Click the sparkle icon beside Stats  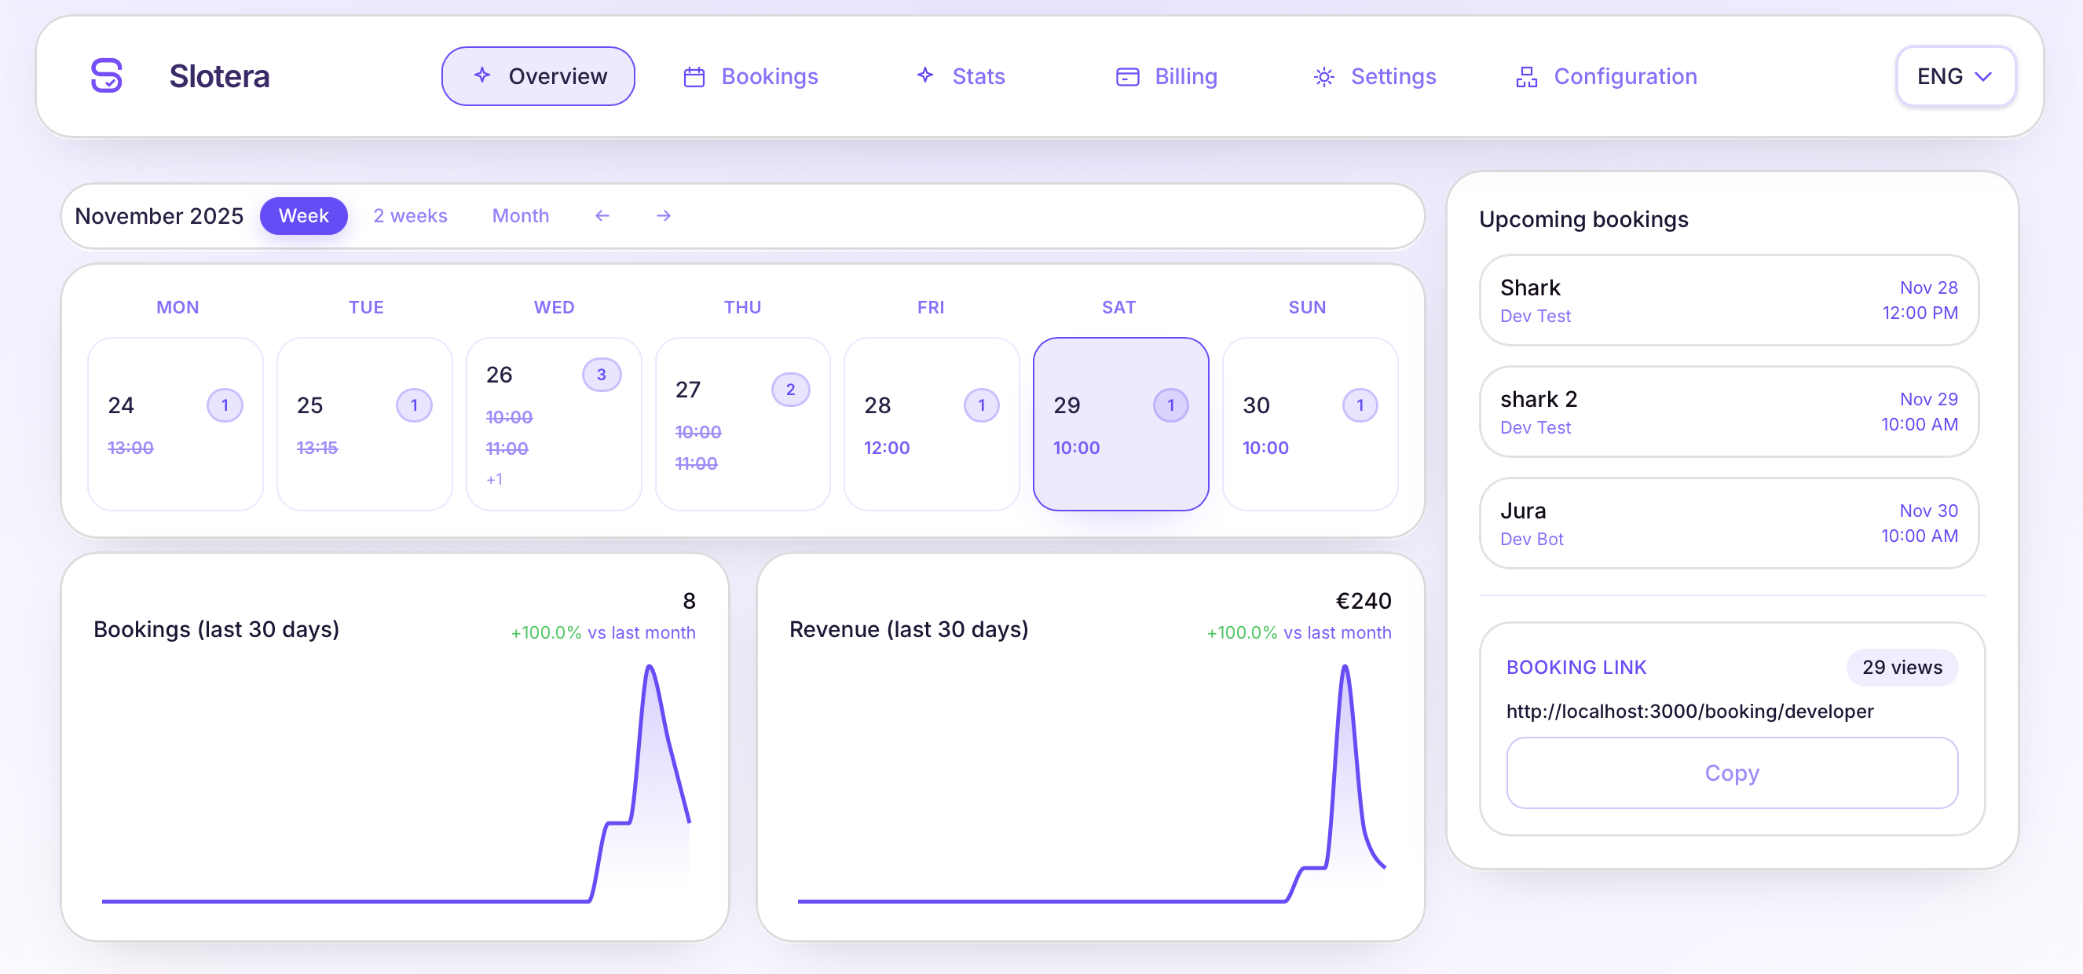pyautogui.click(x=925, y=75)
